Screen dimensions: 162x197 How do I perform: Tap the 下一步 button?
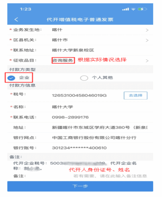(x=80, y=186)
